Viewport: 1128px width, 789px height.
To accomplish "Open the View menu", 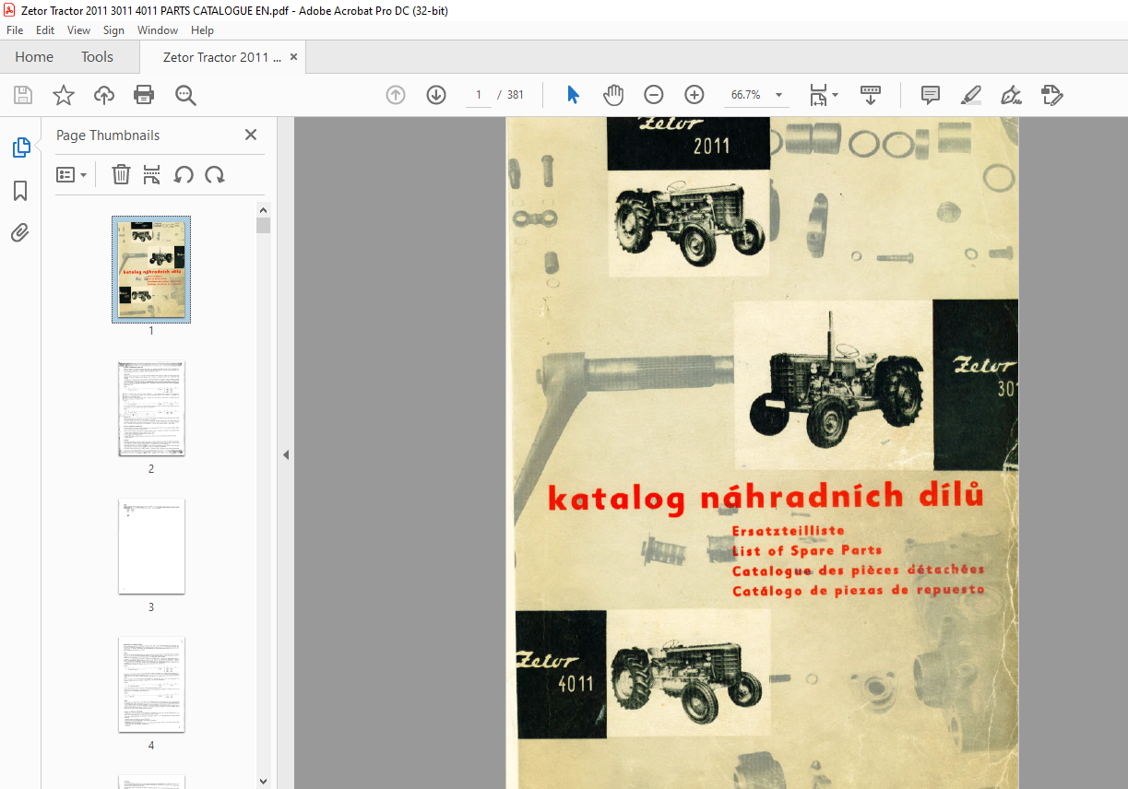I will (78, 30).
